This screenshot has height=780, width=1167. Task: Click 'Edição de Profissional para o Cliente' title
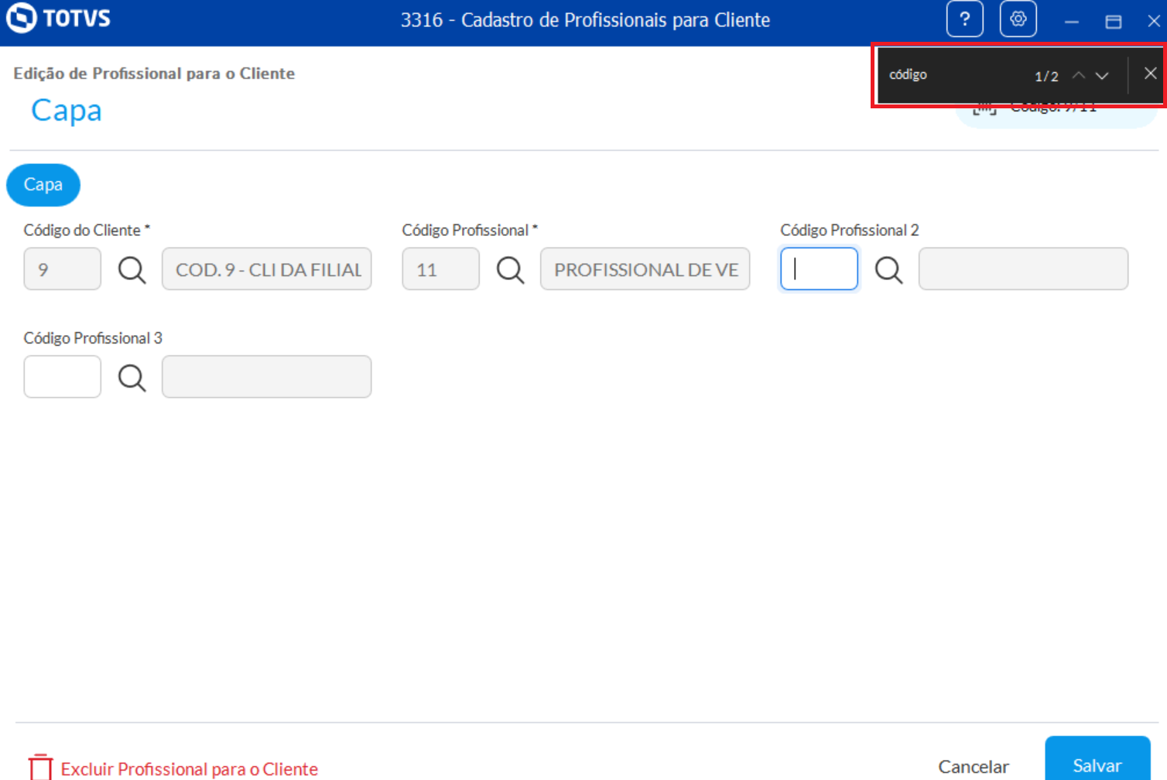click(154, 74)
